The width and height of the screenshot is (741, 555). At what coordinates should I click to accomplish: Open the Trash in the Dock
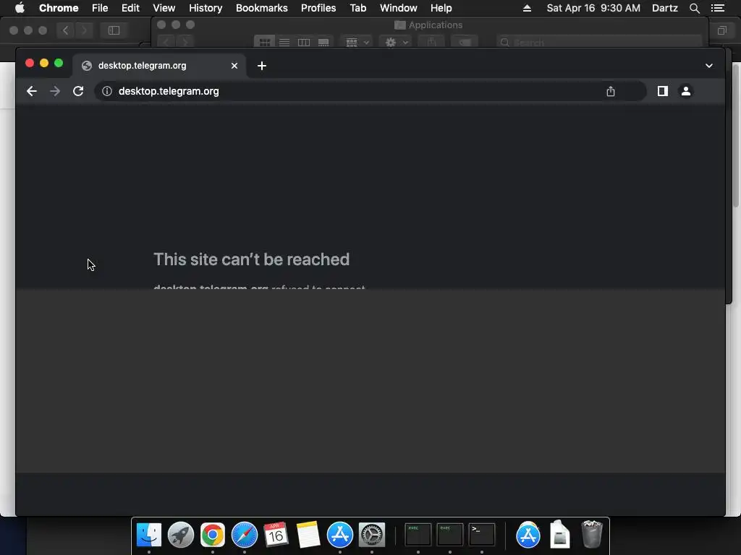point(592,535)
